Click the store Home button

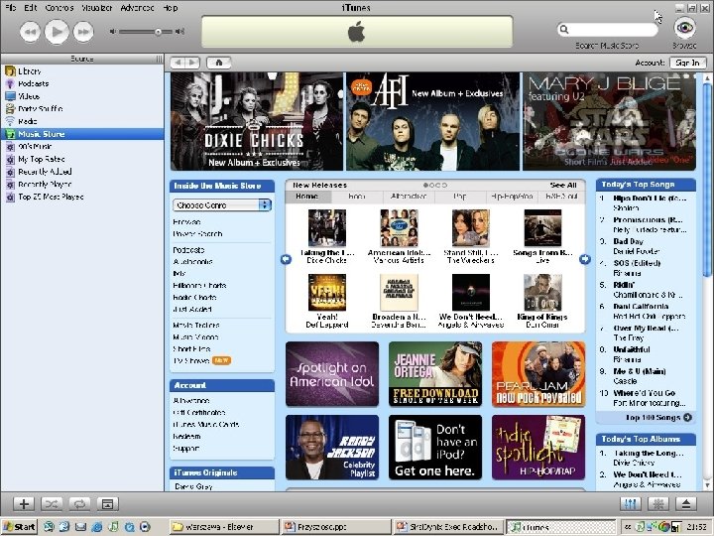pos(218,63)
